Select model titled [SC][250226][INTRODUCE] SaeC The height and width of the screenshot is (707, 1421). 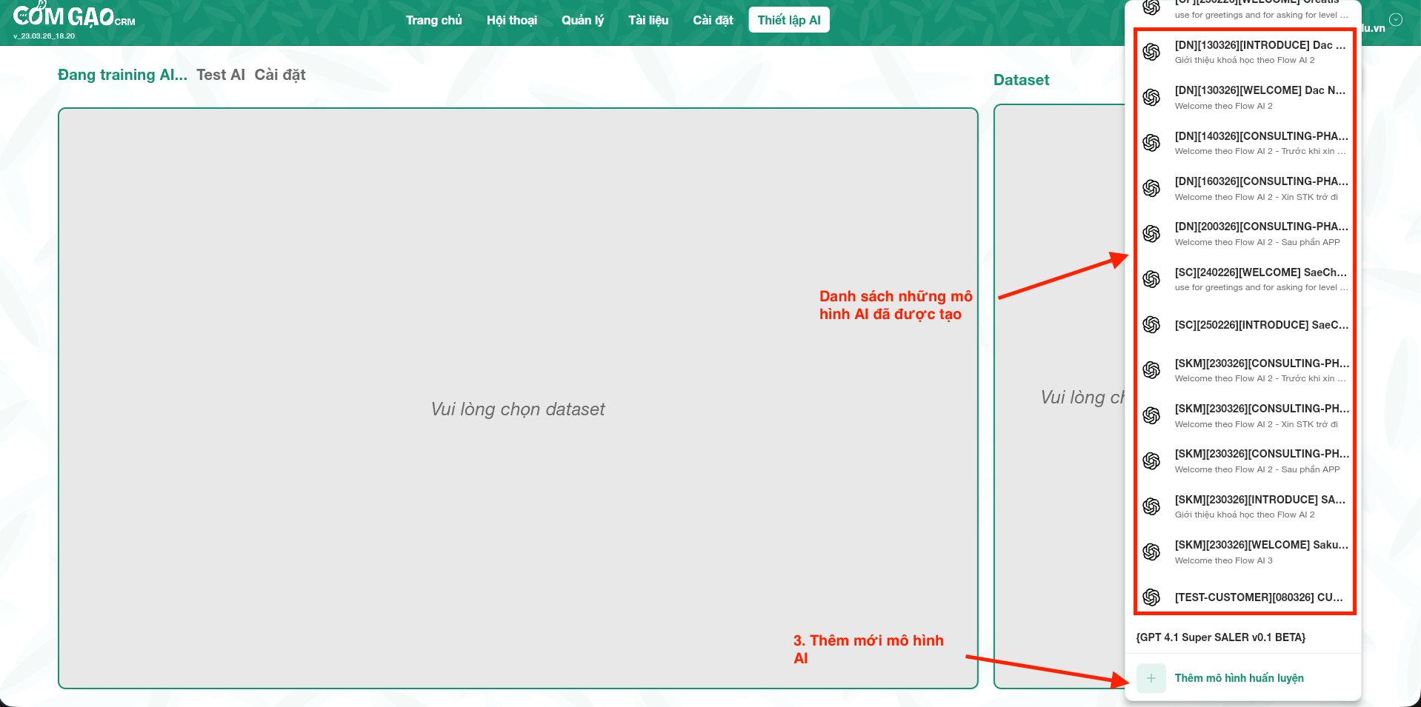1262,325
